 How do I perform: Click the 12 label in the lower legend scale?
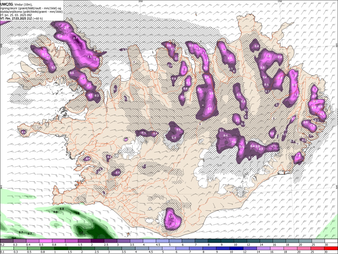(x=244, y=252)
